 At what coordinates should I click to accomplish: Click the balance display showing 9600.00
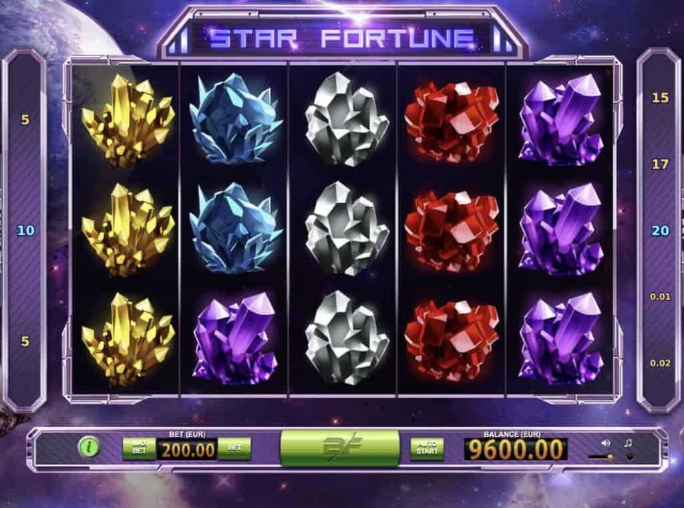pos(516,450)
